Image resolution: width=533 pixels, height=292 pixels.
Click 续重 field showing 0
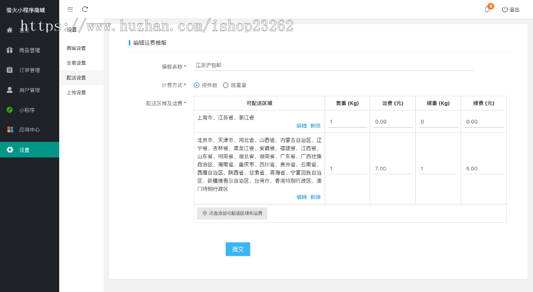pyautogui.click(x=438, y=122)
